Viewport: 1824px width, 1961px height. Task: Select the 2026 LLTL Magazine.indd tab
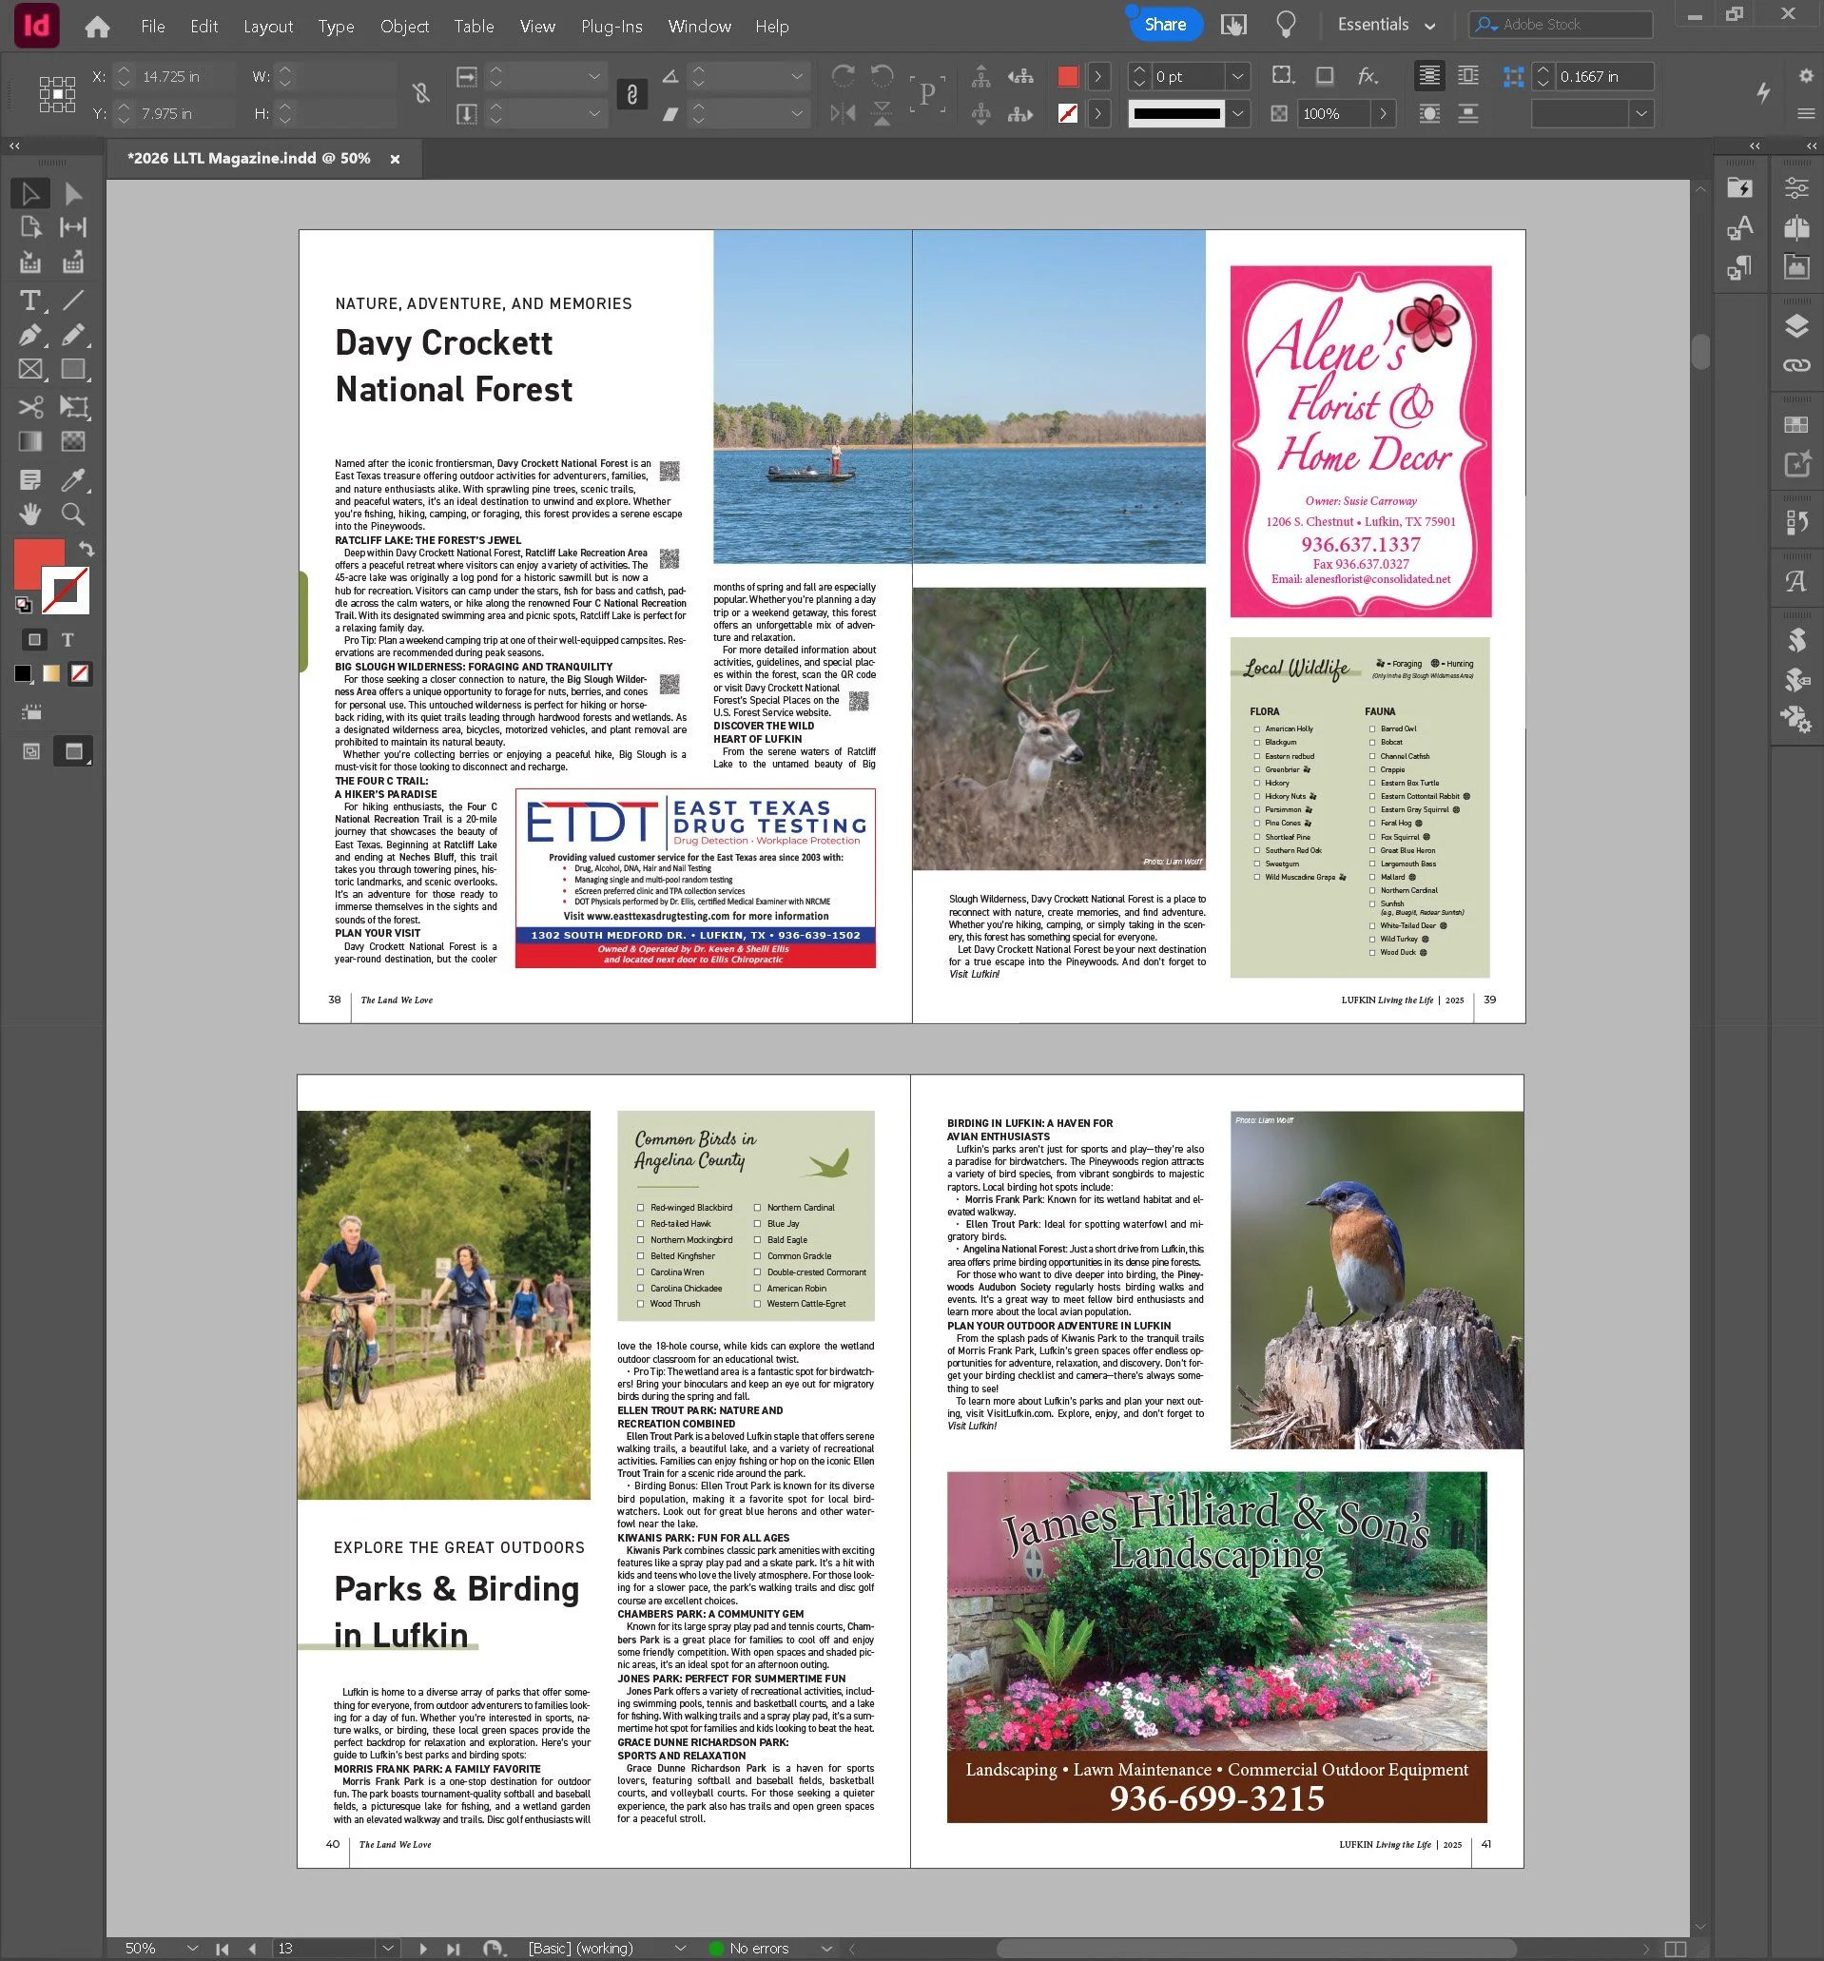point(248,158)
